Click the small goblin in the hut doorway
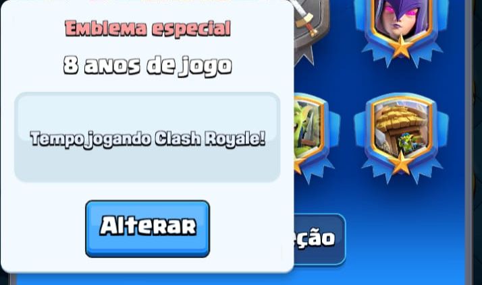This screenshot has width=482, height=285. point(406,143)
